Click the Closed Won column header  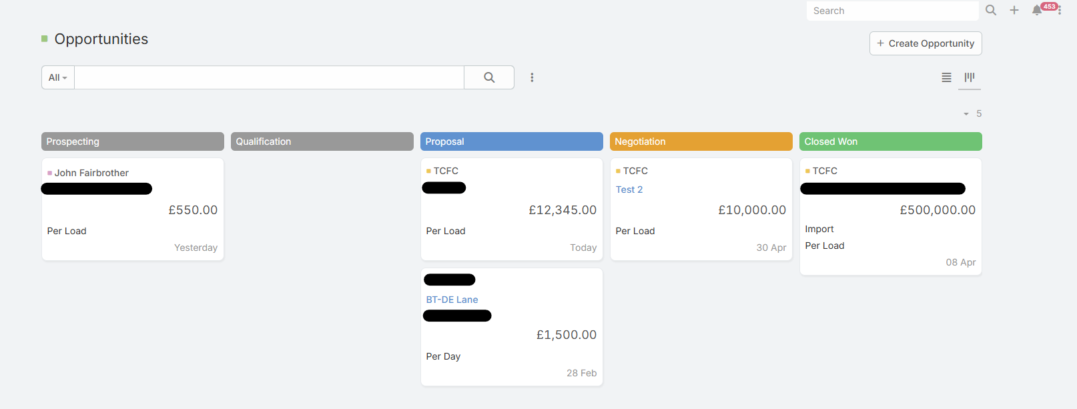890,141
